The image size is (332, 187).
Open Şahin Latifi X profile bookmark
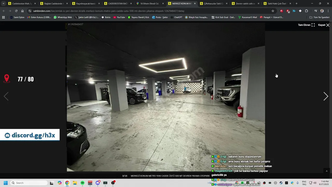pos(87,17)
